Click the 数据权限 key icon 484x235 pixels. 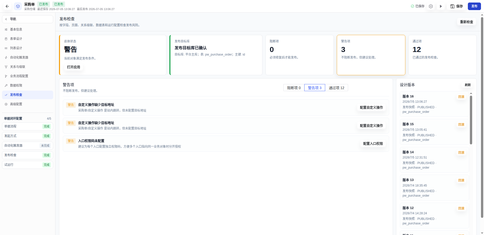point(6,86)
